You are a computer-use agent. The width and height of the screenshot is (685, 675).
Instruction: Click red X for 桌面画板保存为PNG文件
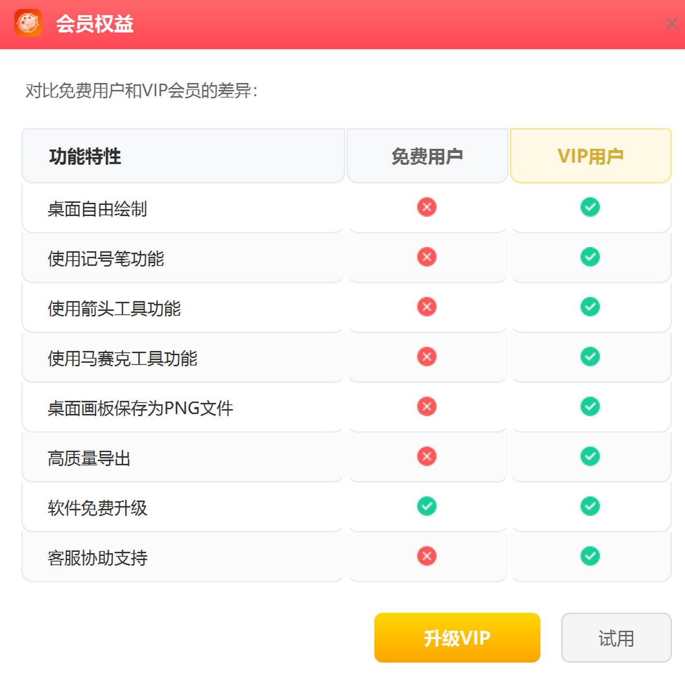point(427,406)
